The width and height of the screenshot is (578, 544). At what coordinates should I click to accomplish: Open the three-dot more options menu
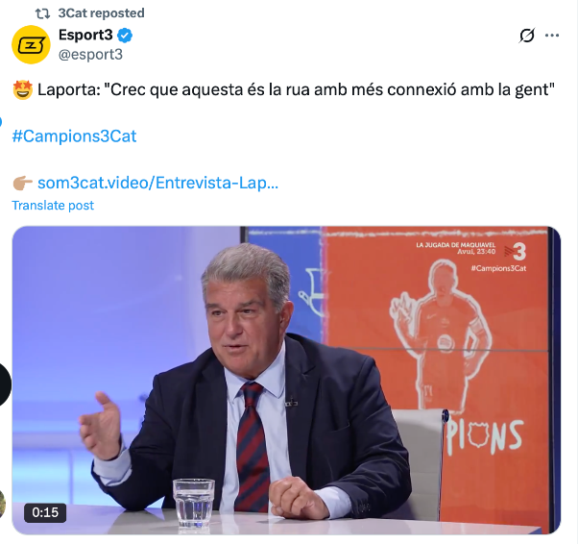[x=552, y=36]
